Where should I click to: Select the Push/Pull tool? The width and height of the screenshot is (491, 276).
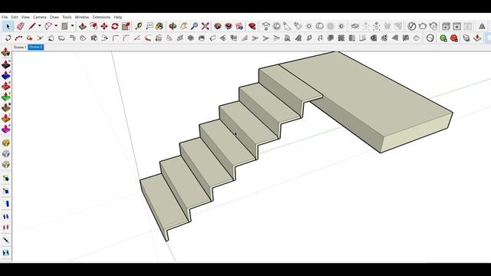82,26
